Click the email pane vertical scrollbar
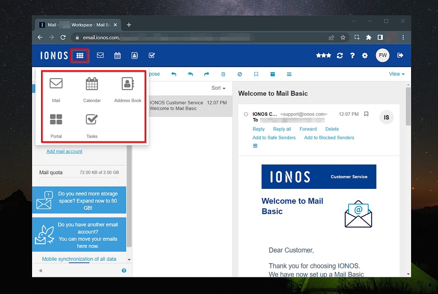The width and height of the screenshot is (438, 294). pos(408,106)
